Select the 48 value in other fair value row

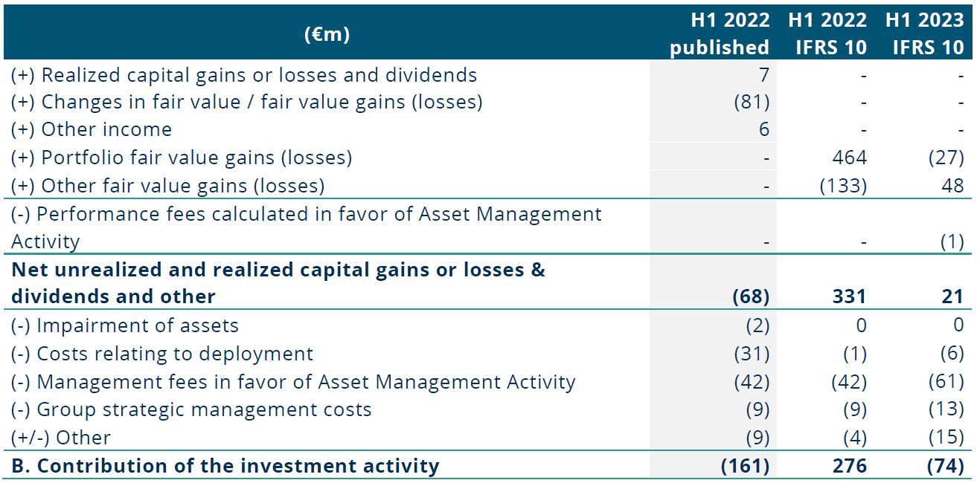[952, 185]
